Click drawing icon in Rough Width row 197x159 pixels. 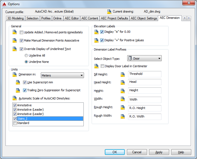tap(123, 116)
